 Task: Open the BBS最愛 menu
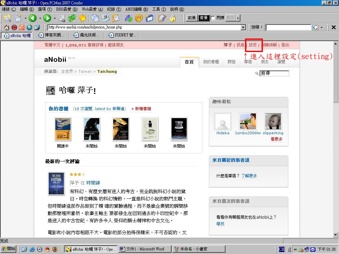point(67,9)
